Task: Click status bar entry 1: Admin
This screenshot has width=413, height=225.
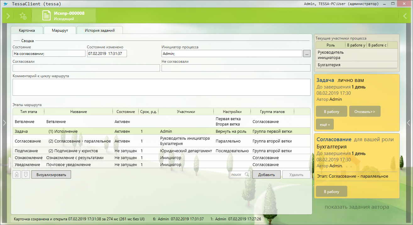Action: point(235,219)
